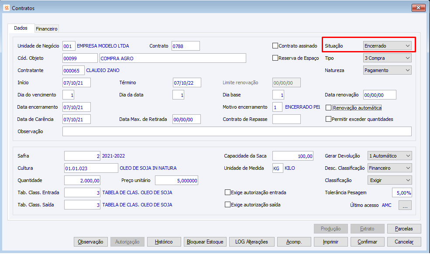Screen dimensions: 430x254
Task: Click the wide Observação text field
Action: tap(237, 131)
